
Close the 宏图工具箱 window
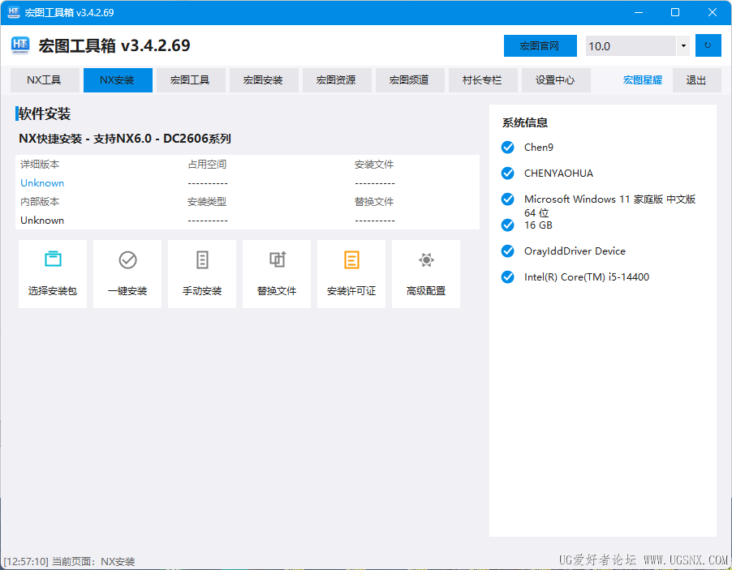click(713, 12)
